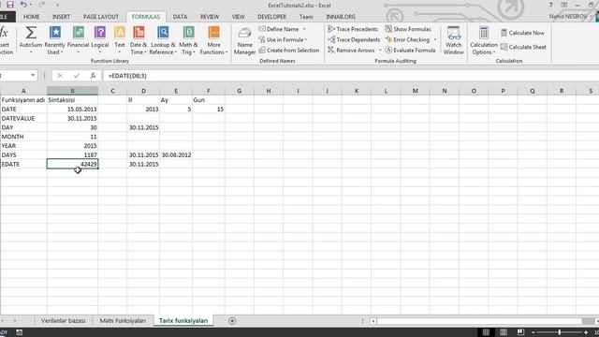Click the Save icon in quick access toolbar
The width and height of the screenshot is (599, 337).
click(10, 5)
